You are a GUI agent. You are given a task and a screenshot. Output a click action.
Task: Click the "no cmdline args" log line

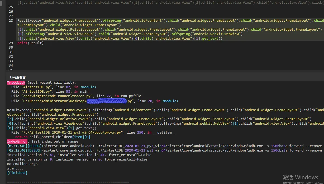(22, 164)
